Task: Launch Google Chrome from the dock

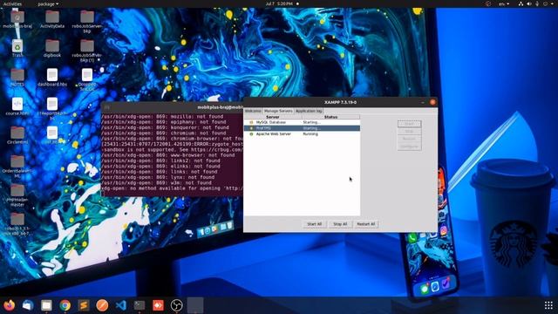Action: click(65, 305)
